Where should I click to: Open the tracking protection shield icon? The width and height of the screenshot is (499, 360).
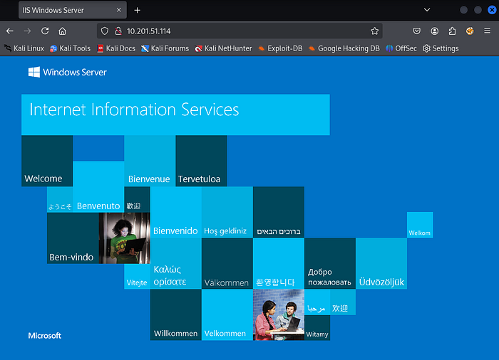click(x=105, y=31)
